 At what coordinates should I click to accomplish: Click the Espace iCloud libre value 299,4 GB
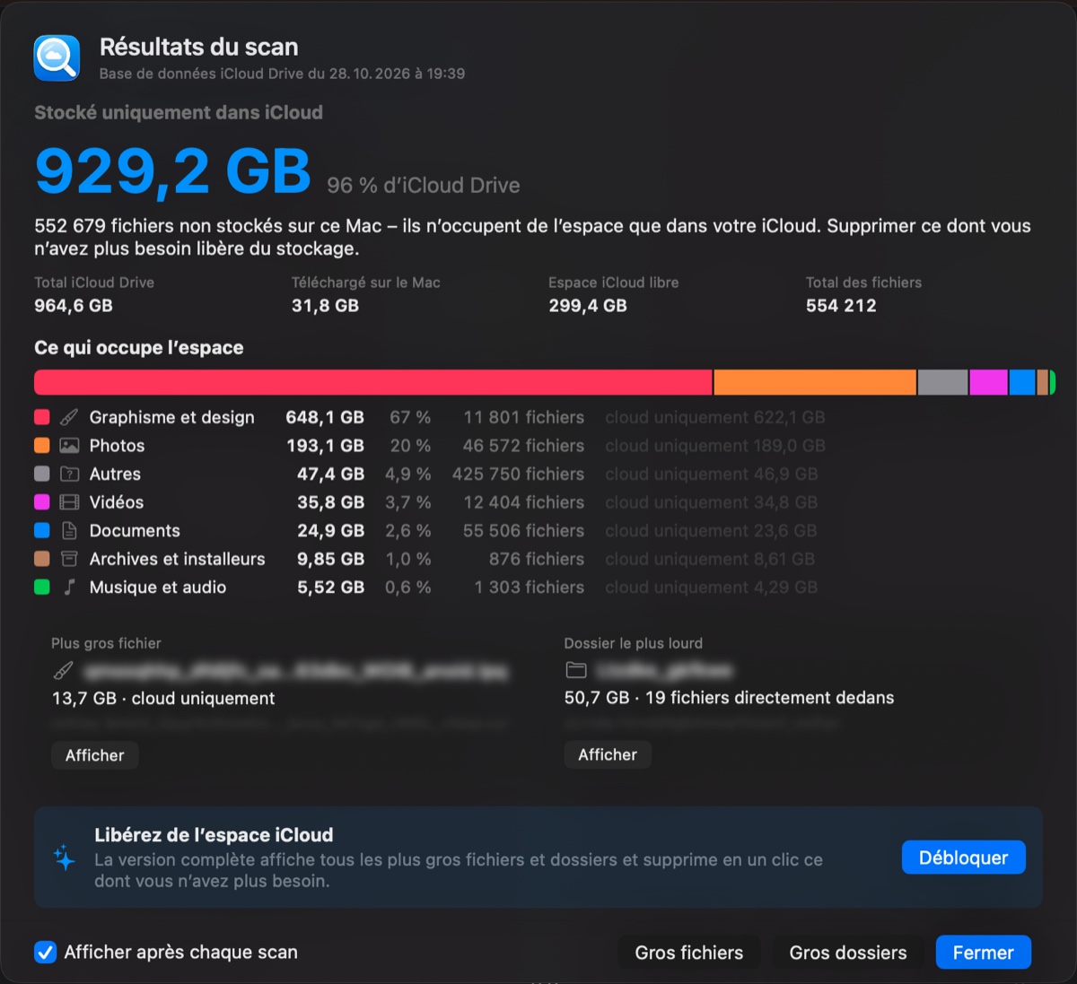point(588,306)
